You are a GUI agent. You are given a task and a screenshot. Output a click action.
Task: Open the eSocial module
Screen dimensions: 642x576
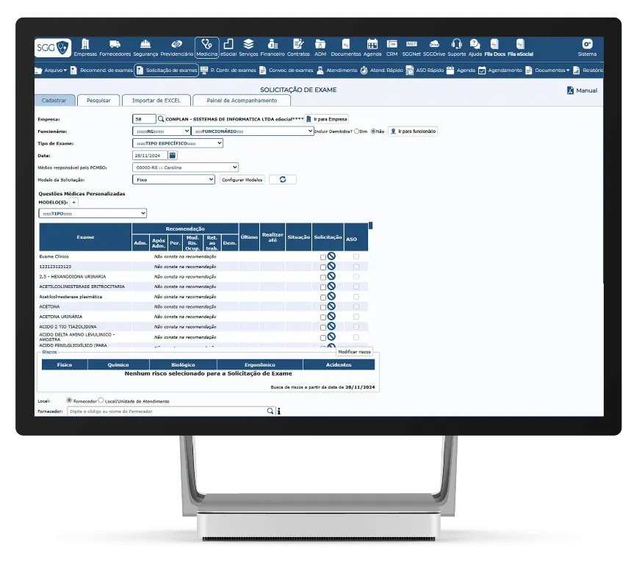(228, 48)
